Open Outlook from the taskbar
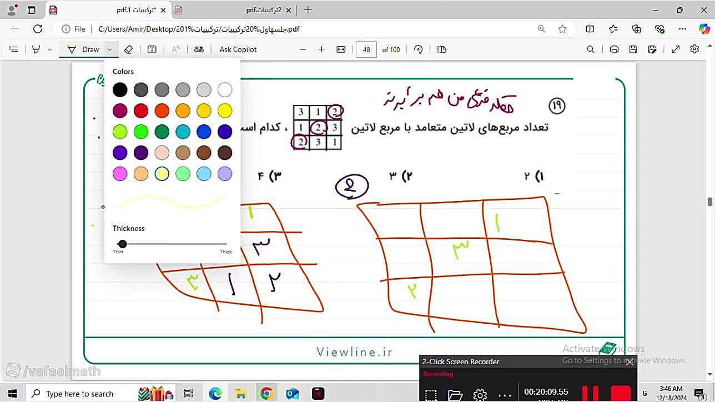The height and width of the screenshot is (402, 715). pyautogui.click(x=292, y=394)
